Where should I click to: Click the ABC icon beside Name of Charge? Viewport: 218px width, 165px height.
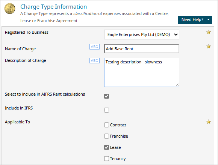(x=94, y=47)
